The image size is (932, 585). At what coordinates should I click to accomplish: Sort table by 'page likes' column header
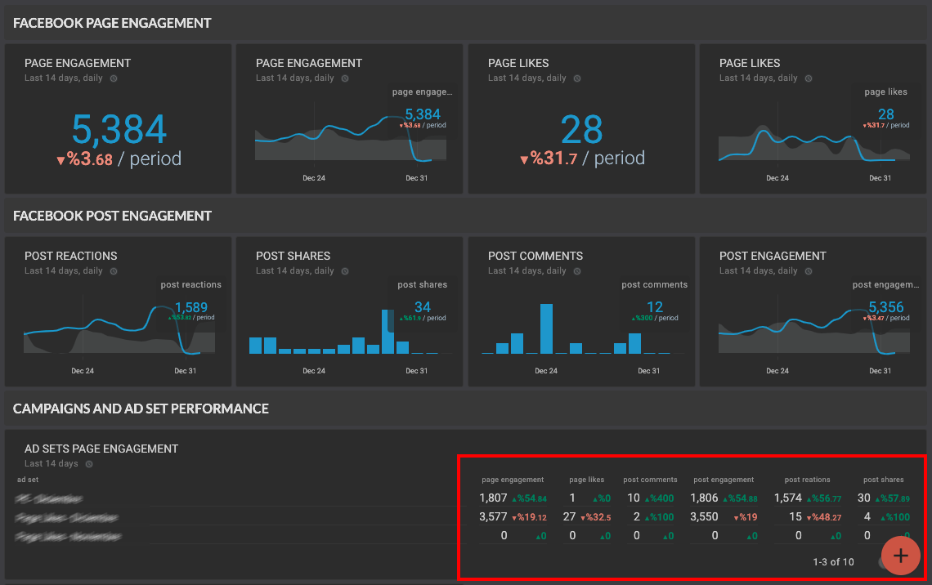[x=587, y=480]
